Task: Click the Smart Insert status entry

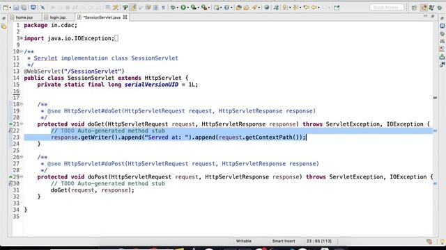Action: (x=284, y=241)
